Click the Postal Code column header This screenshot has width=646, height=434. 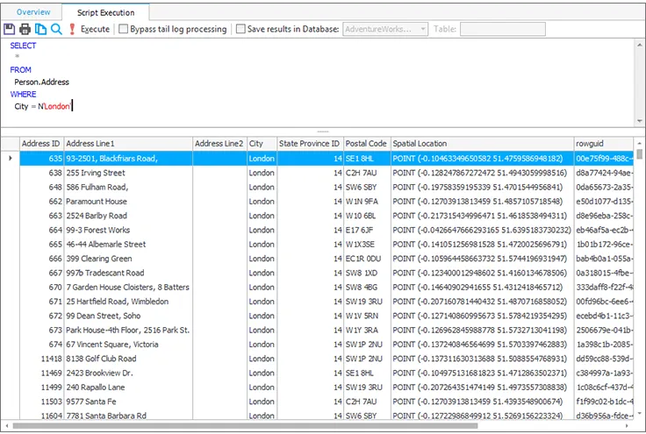(x=367, y=144)
